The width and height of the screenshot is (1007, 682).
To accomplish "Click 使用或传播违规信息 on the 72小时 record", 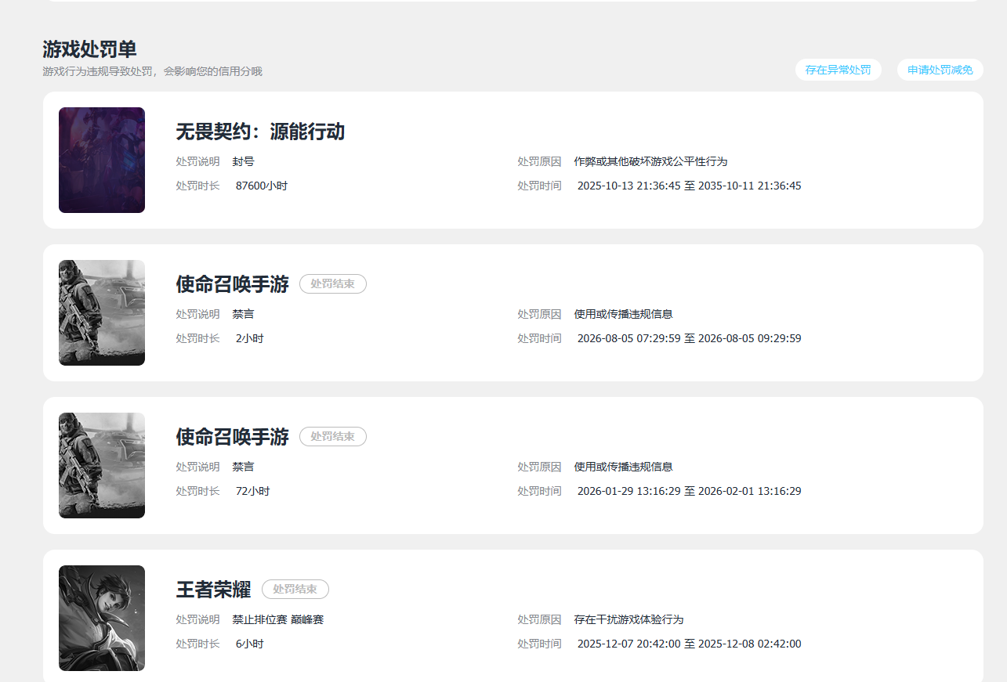I will tap(623, 467).
